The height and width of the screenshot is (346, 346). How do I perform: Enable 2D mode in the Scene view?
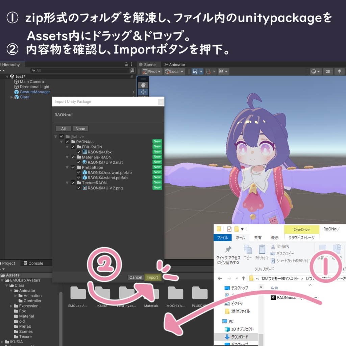(x=328, y=71)
